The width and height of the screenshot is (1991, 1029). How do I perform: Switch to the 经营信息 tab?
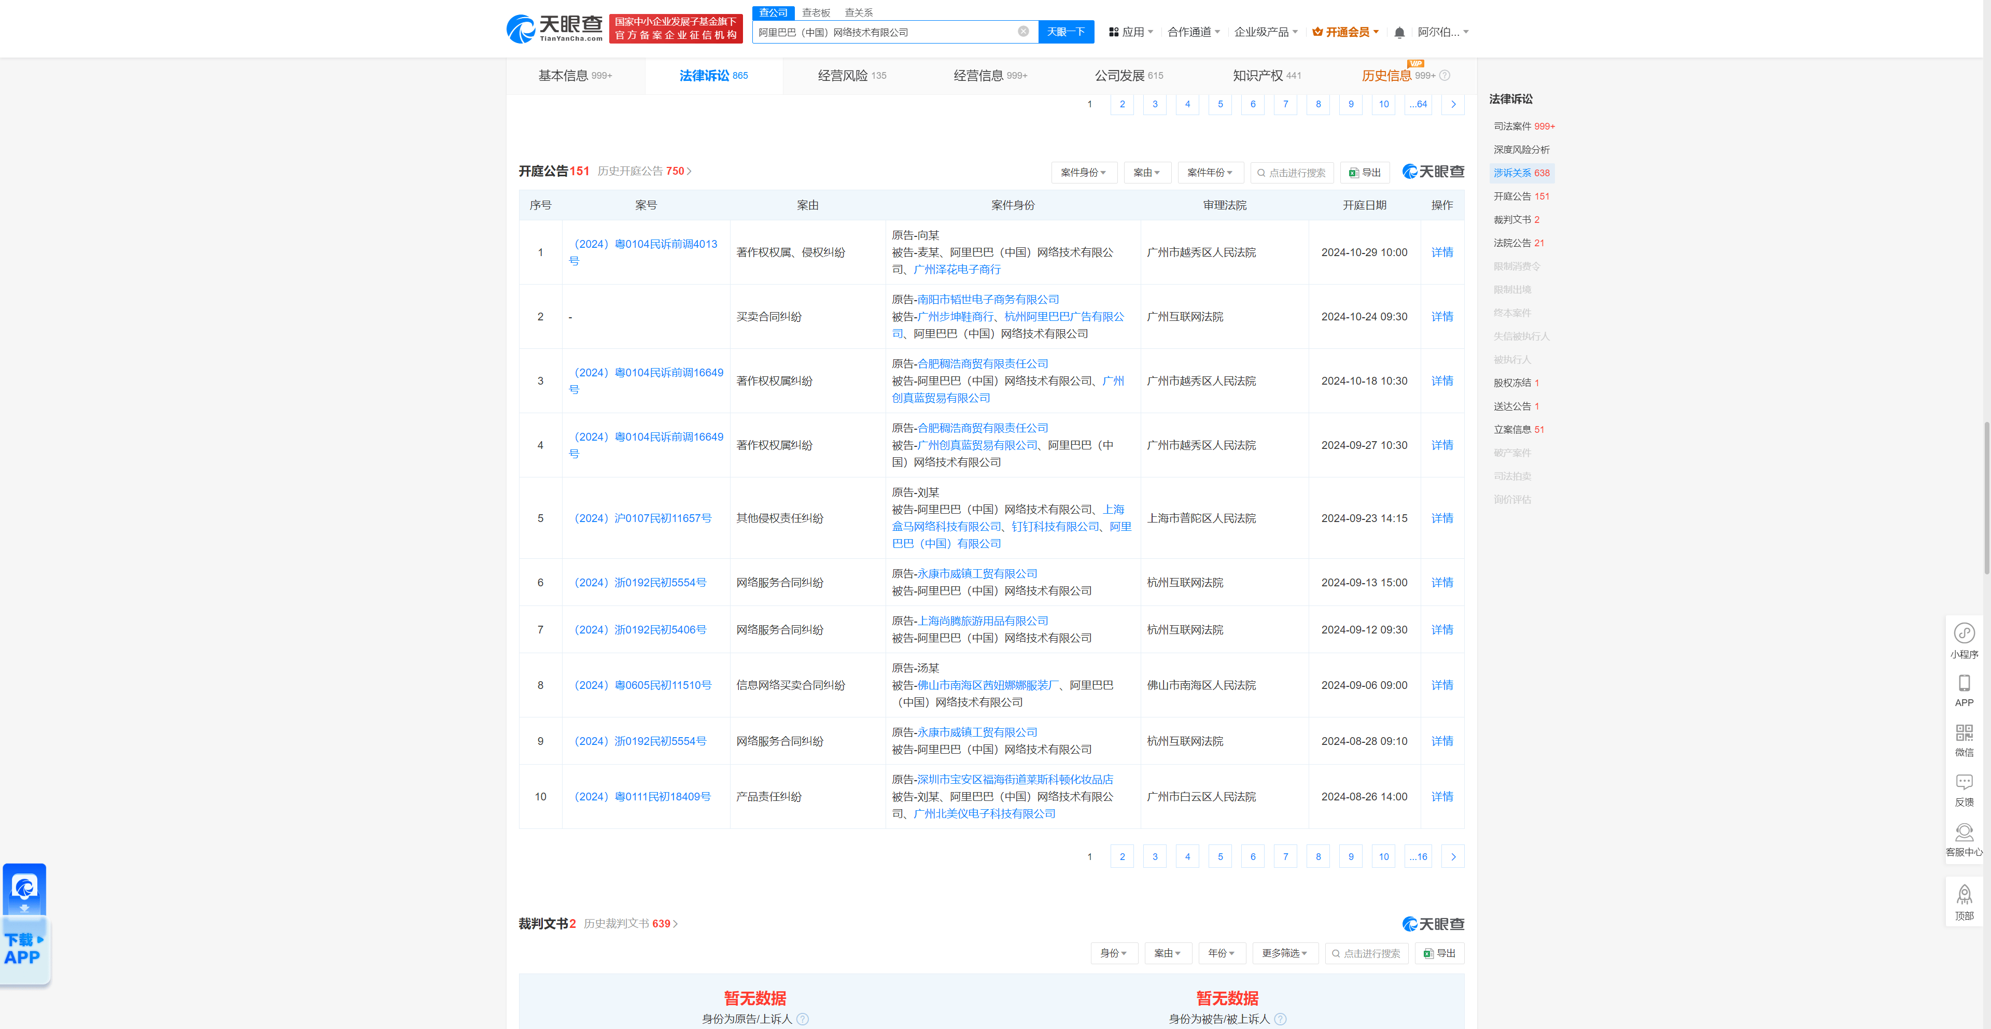[990, 76]
